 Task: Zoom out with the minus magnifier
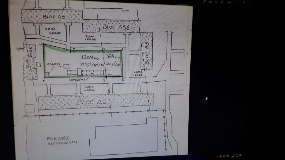point(216,2)
